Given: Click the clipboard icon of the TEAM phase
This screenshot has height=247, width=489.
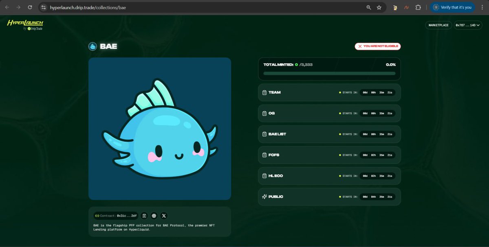Looking at the screenshot, I should [x=264, y=92].
